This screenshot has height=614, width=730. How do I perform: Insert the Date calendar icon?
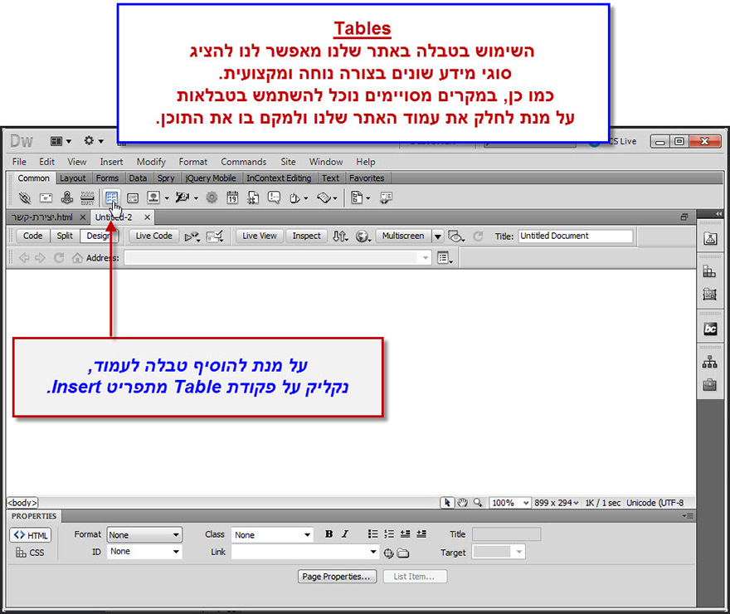[x=232, y=197]
